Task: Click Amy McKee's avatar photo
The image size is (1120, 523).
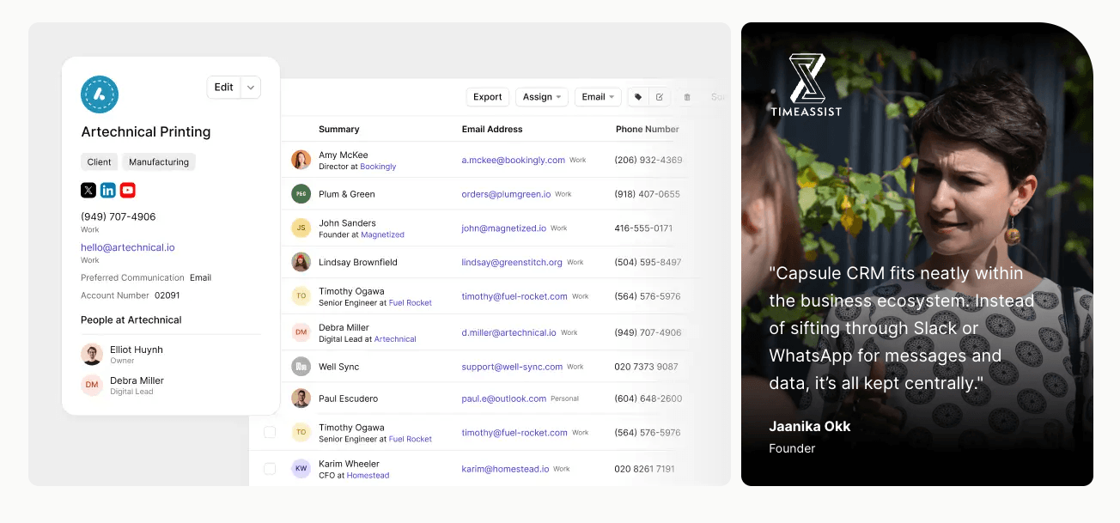Action: pyautogui.click(x=301, y=160)
